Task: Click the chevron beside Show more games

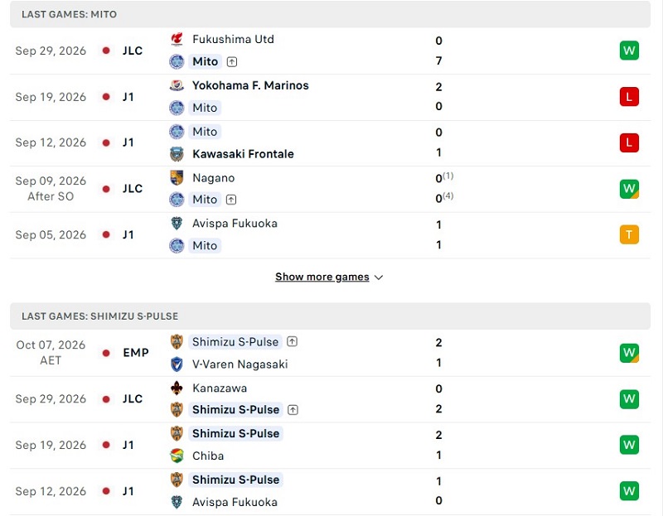Action: 379,277
